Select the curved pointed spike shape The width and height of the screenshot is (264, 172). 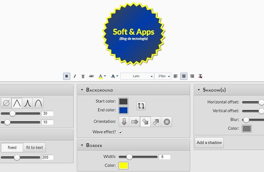27,103
